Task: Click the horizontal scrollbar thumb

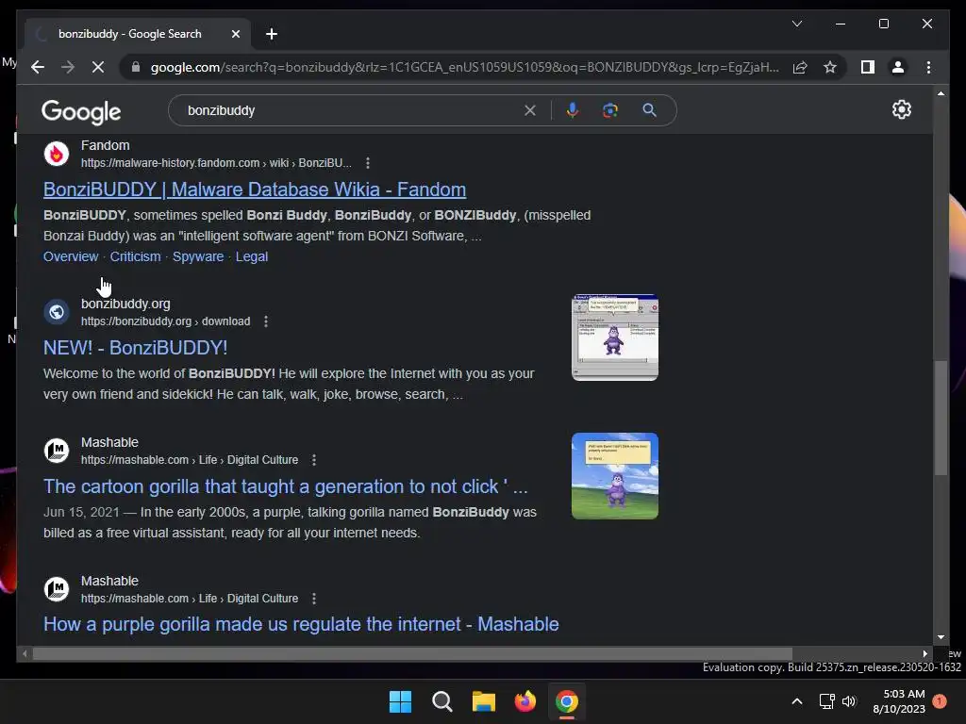Action: pyautogui.click(x=412, y=654)
